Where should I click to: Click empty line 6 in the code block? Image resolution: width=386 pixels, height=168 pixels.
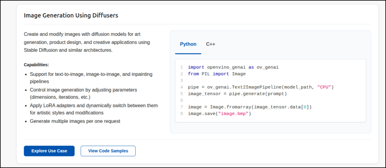pos(226,100)
